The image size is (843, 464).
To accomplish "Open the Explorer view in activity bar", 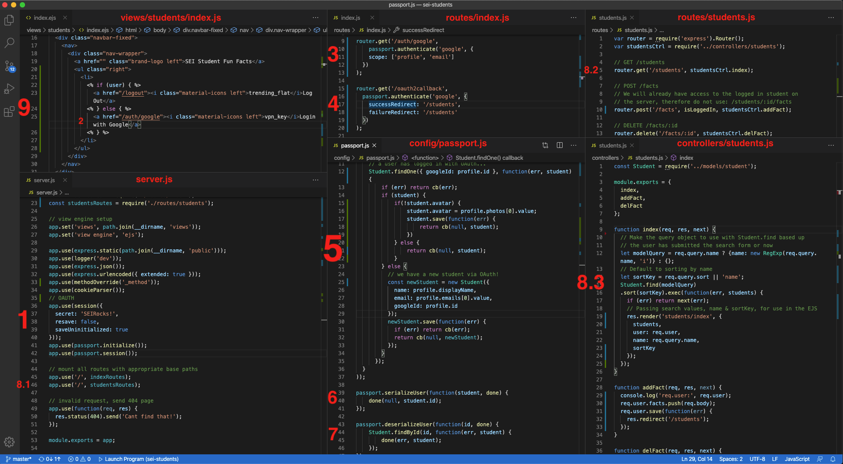I will point(9,20).
